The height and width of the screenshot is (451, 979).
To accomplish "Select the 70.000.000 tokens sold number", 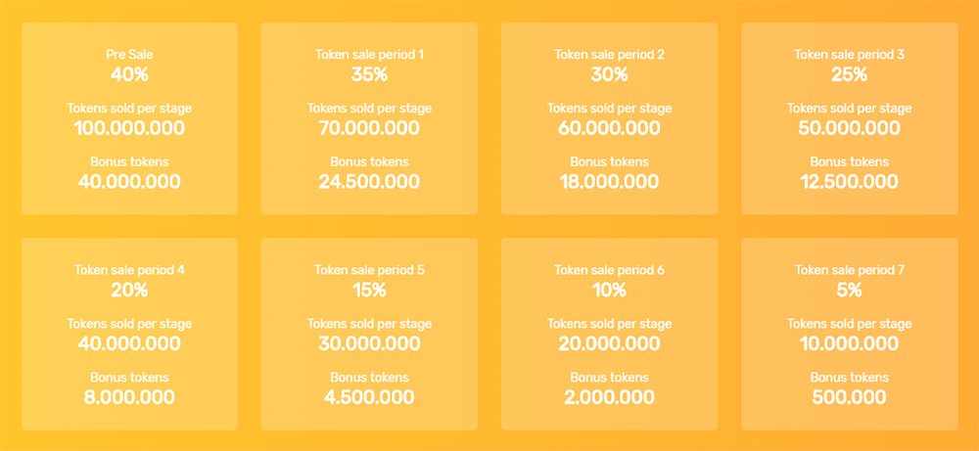I will coord(370,128).
